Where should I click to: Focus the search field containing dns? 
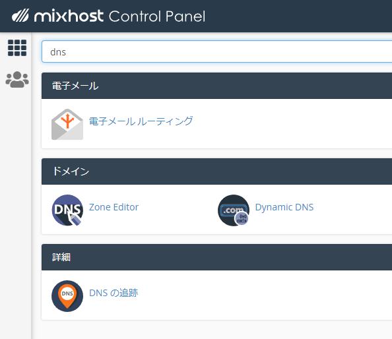(216, 51)
